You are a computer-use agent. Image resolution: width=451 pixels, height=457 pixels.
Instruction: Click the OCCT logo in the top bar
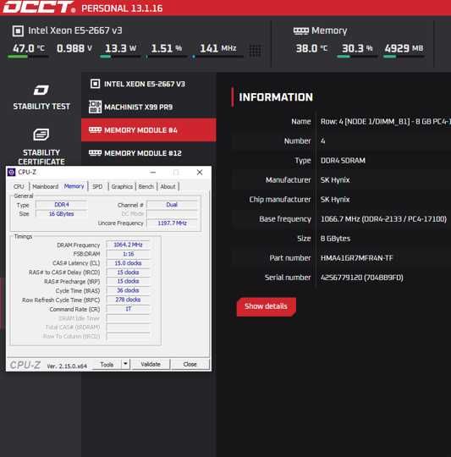coord(39,7)
